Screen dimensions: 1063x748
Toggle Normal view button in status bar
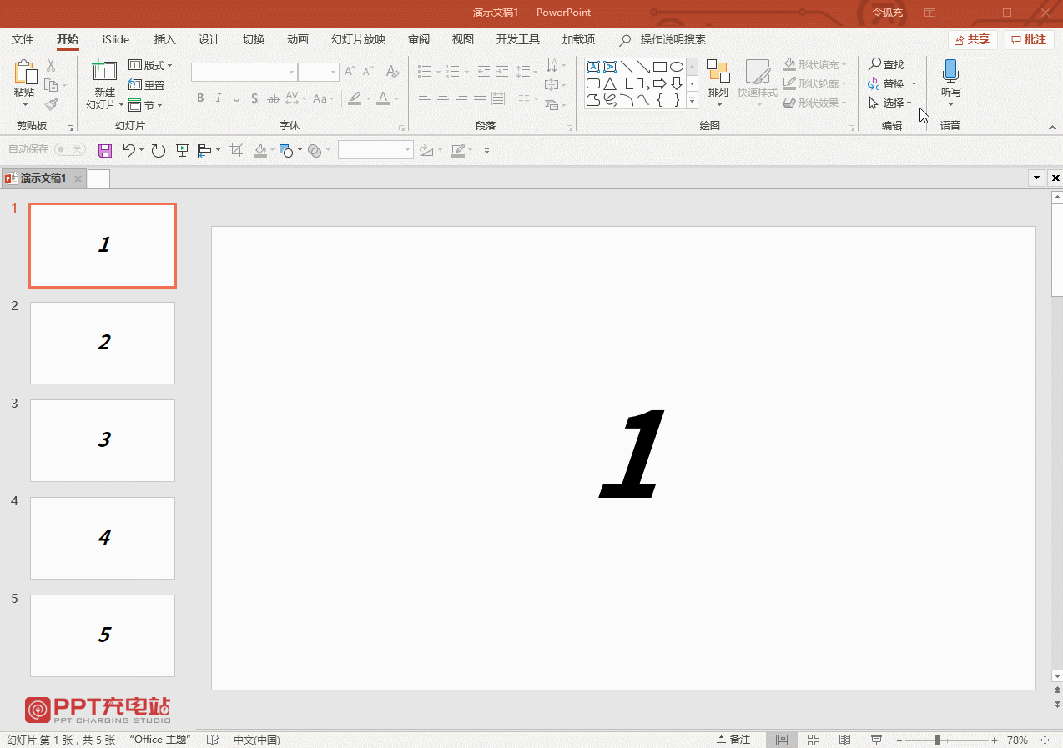click(782, 740)
